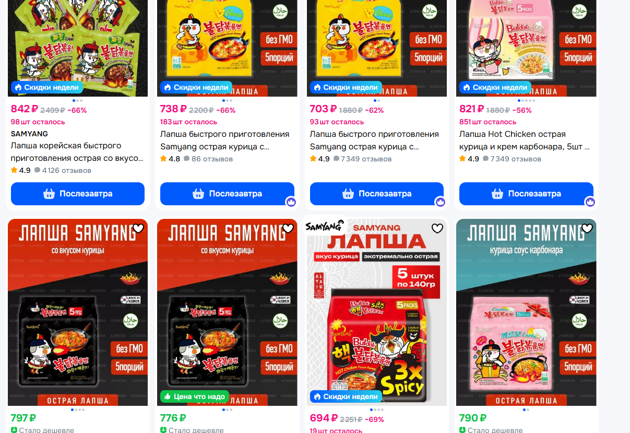630x433 pixels.
Task: Click image carousel dots under the 821 ₽ product
Action: click(526, 100)
